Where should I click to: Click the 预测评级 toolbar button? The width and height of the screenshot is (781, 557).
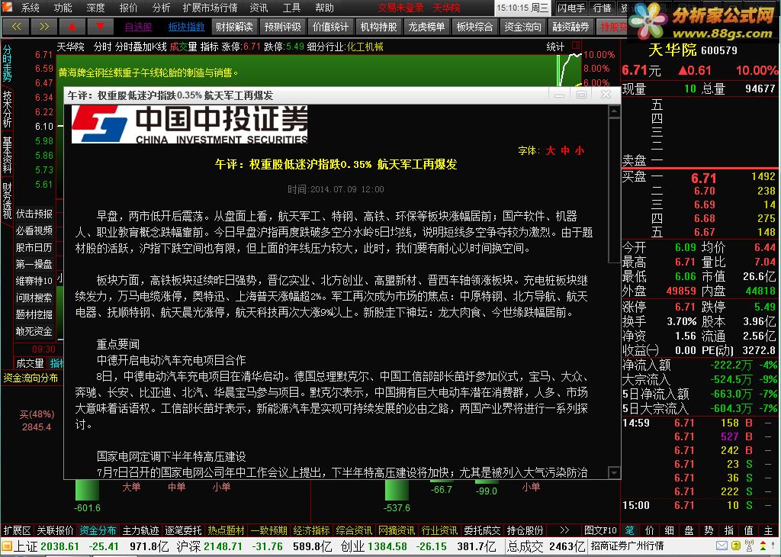pyautogui.click(x=282, y=27)
